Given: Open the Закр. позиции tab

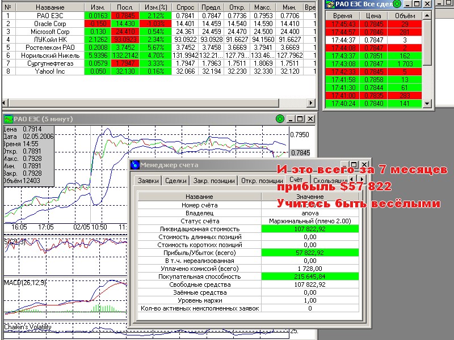Looking at the screenshot, I should [214, 181].
